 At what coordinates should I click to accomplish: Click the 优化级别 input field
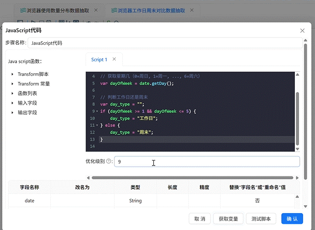[207, 161]
